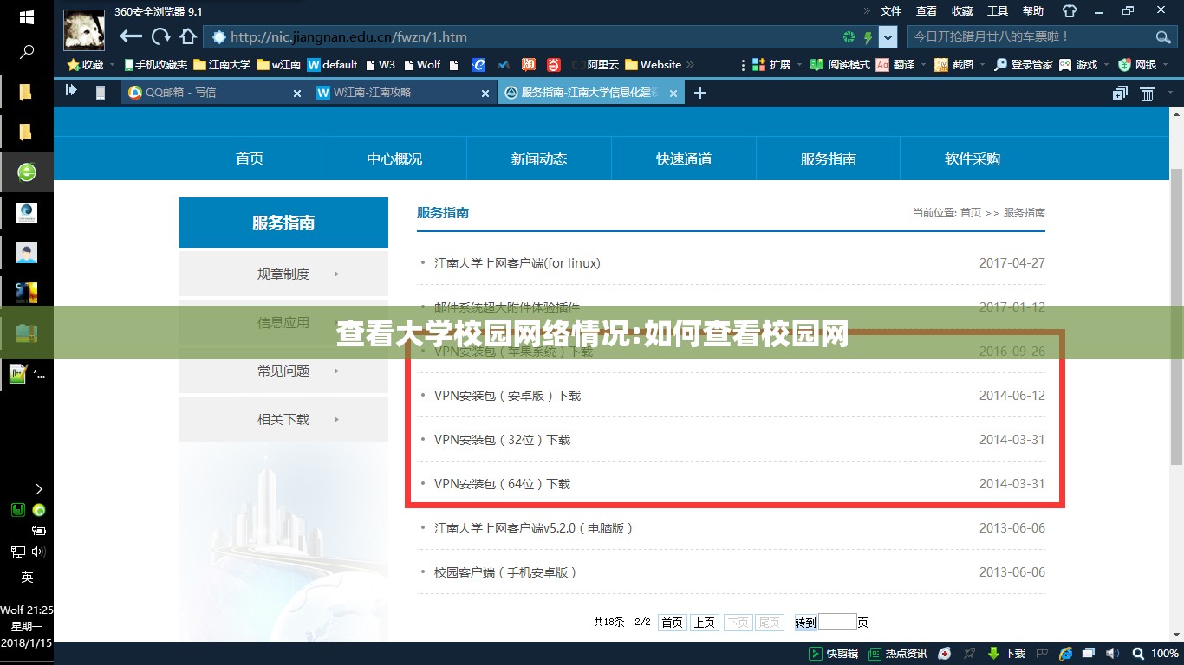Screen dimensions: 1184x665
Task: Expand 相关下载 sidebar item
Action: (x=283, y=419)
